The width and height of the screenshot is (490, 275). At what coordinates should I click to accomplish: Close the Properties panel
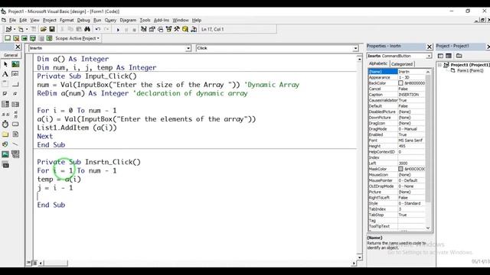point(430,47)
